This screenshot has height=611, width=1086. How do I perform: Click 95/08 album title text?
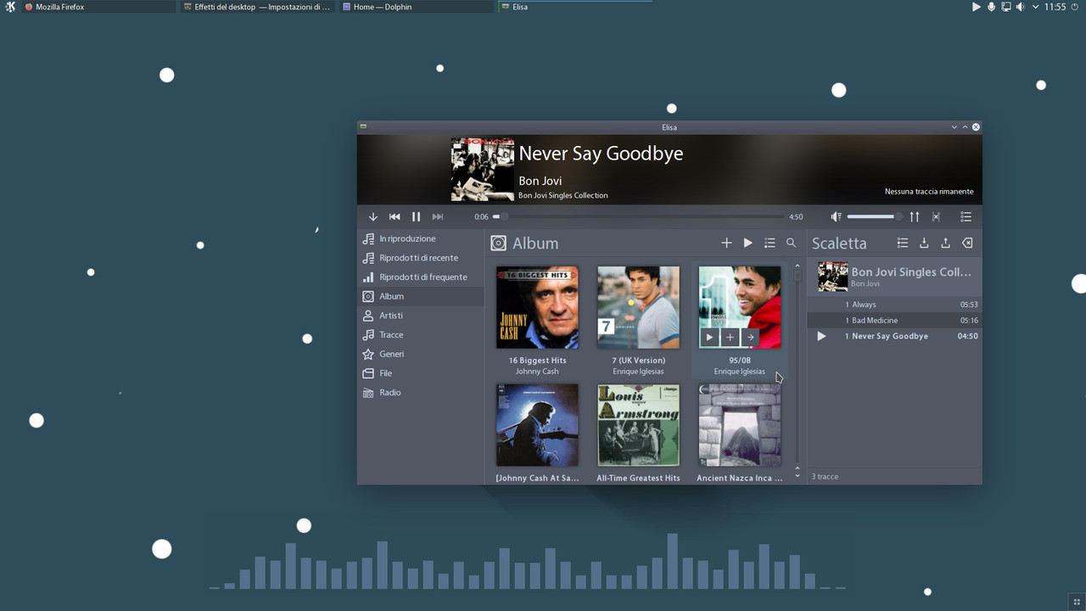[x=740, y=361]
